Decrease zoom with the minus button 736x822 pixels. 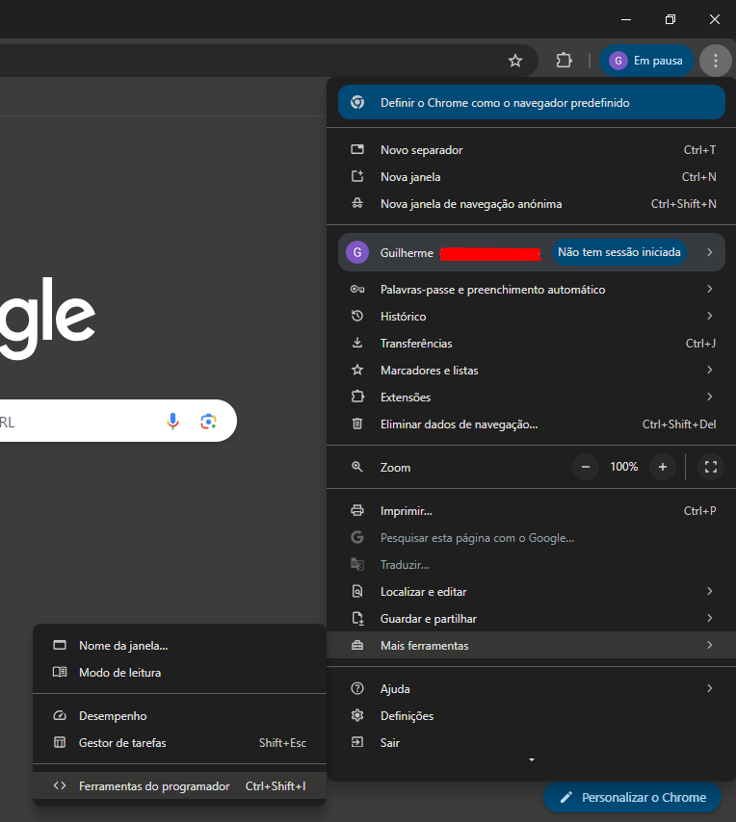(586, 467)
